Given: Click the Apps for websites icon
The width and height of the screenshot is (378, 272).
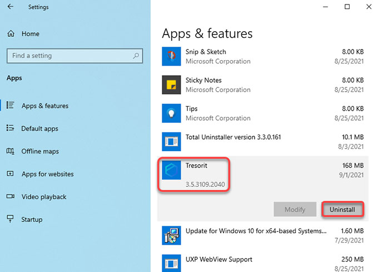Looking at the screenshot, I should coord(10,174).
